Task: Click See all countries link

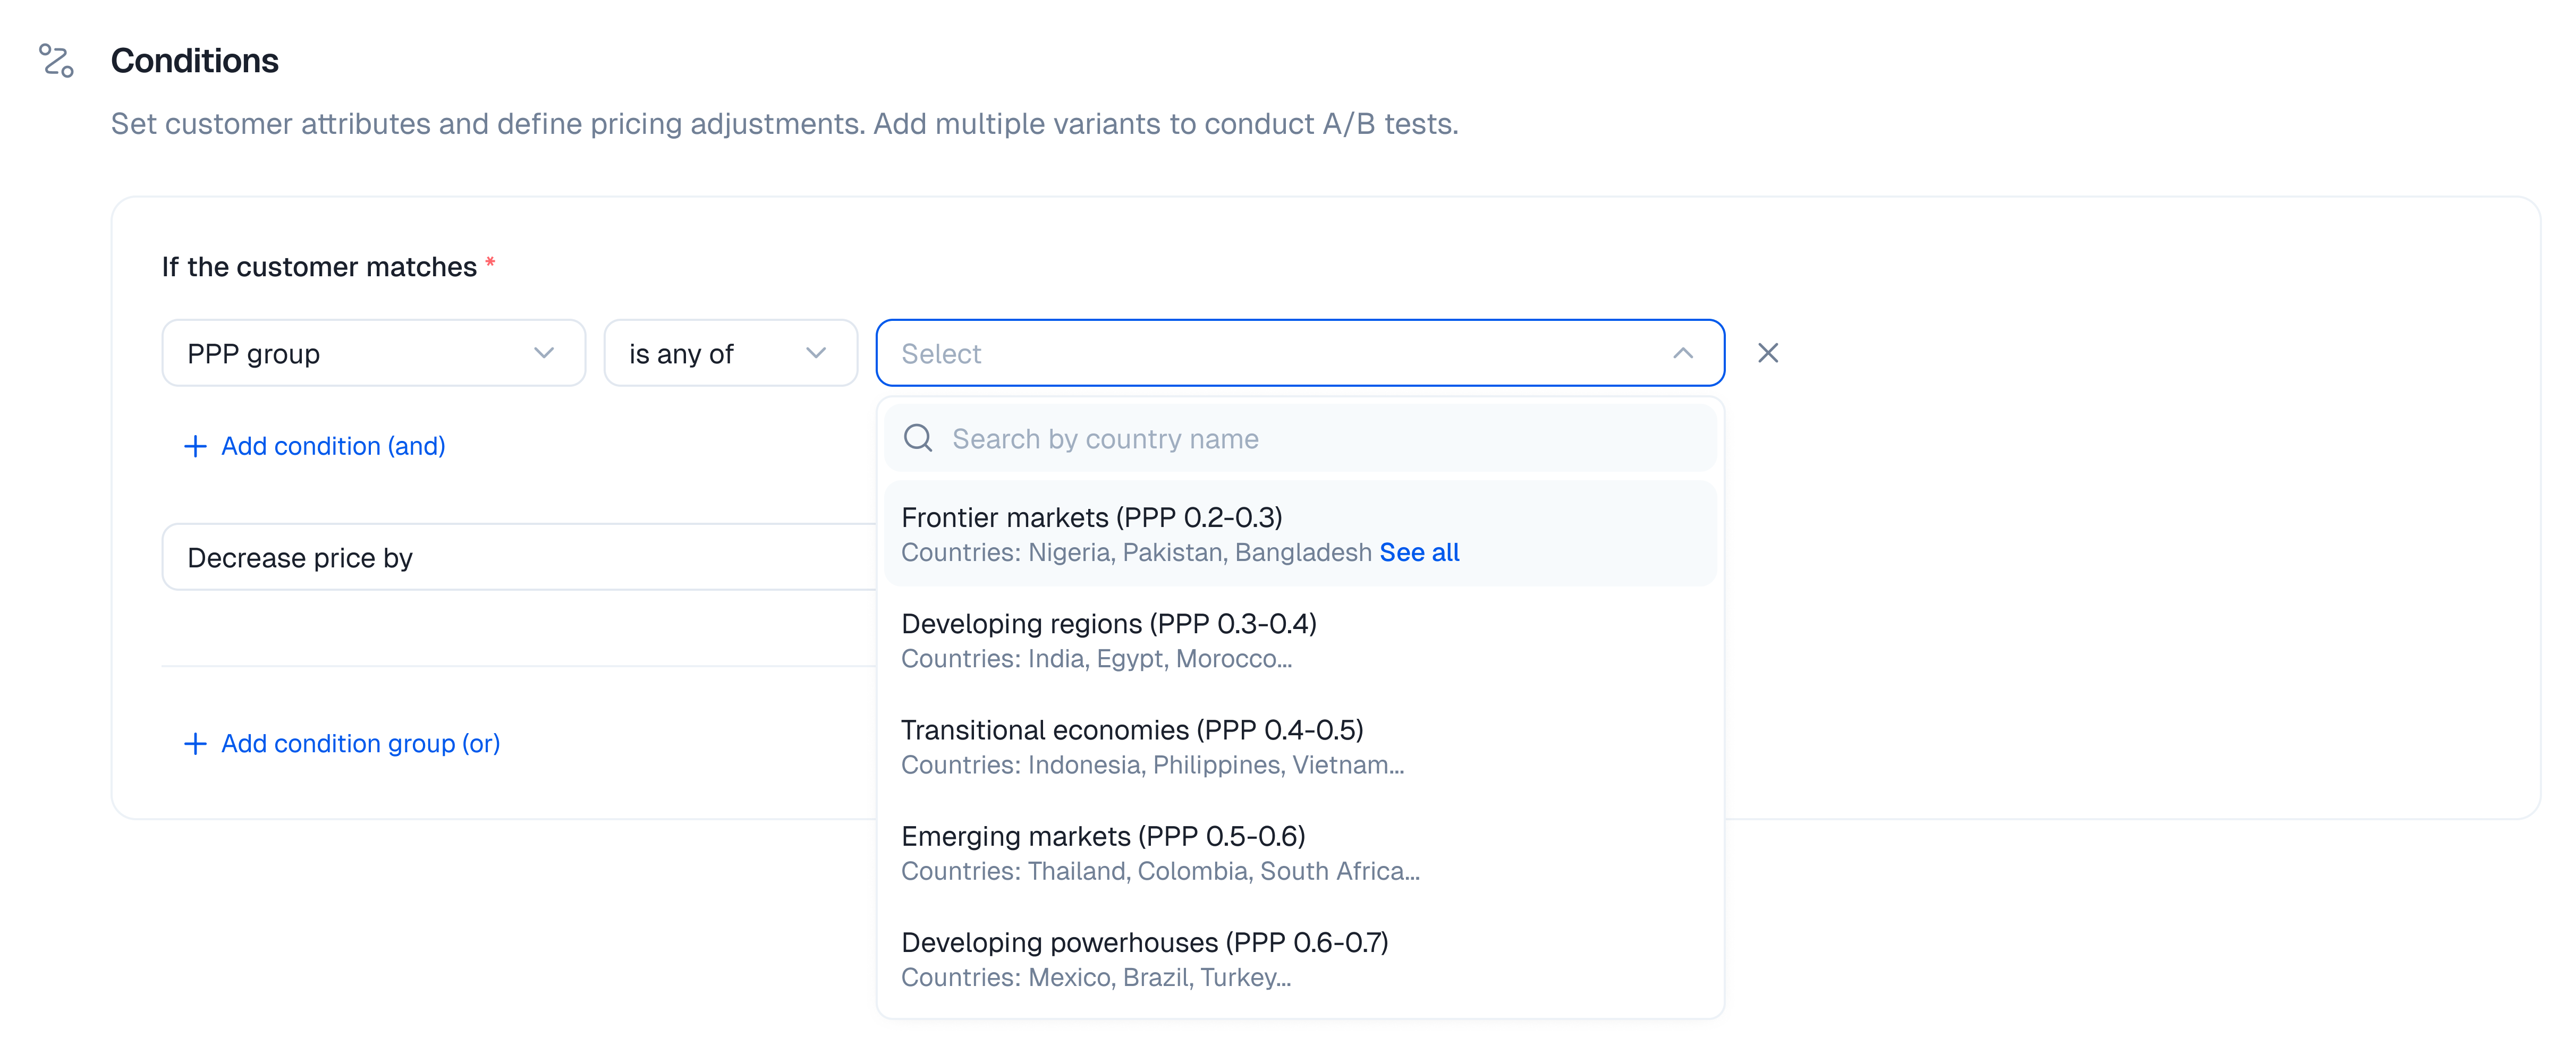Action: 1418,553
